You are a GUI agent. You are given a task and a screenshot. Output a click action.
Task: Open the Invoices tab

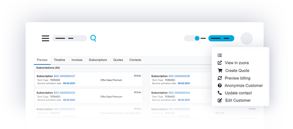coord(77,60)
